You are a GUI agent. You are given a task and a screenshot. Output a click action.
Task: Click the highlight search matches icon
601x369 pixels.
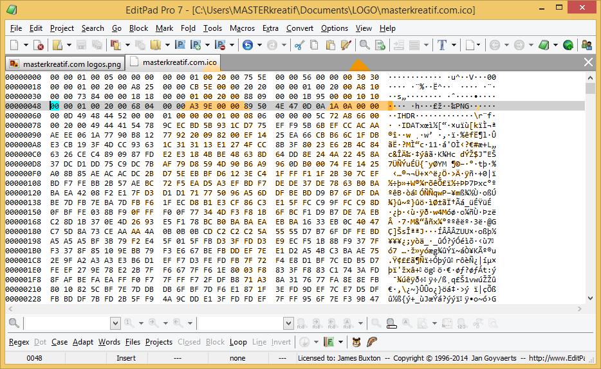(391, 324)
